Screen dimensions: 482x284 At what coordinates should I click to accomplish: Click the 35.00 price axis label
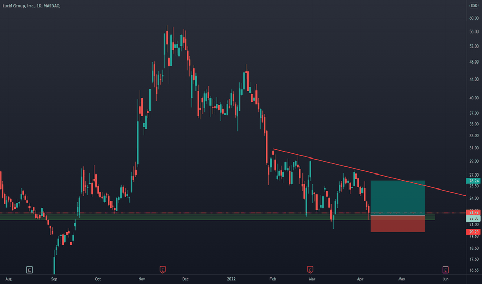pos(474,124)
